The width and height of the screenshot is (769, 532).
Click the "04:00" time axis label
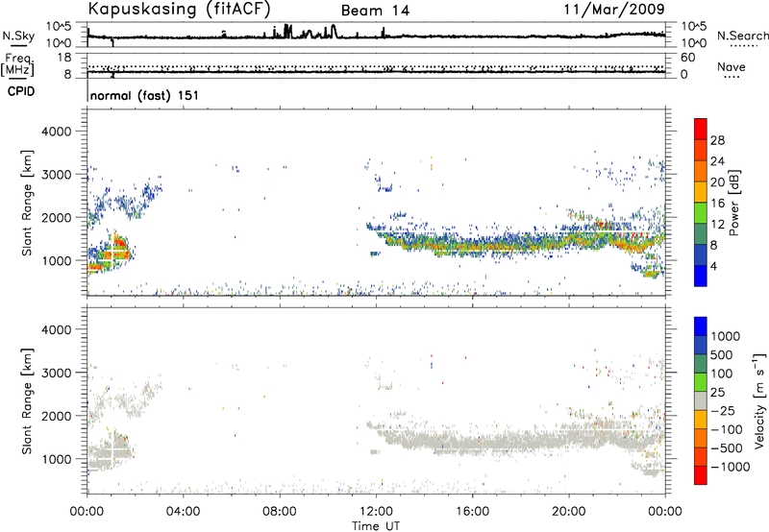point(184,512)
